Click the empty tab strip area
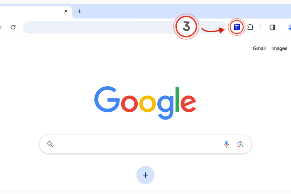291x194 pixels. pyautogui.click(x=186, y=11)
